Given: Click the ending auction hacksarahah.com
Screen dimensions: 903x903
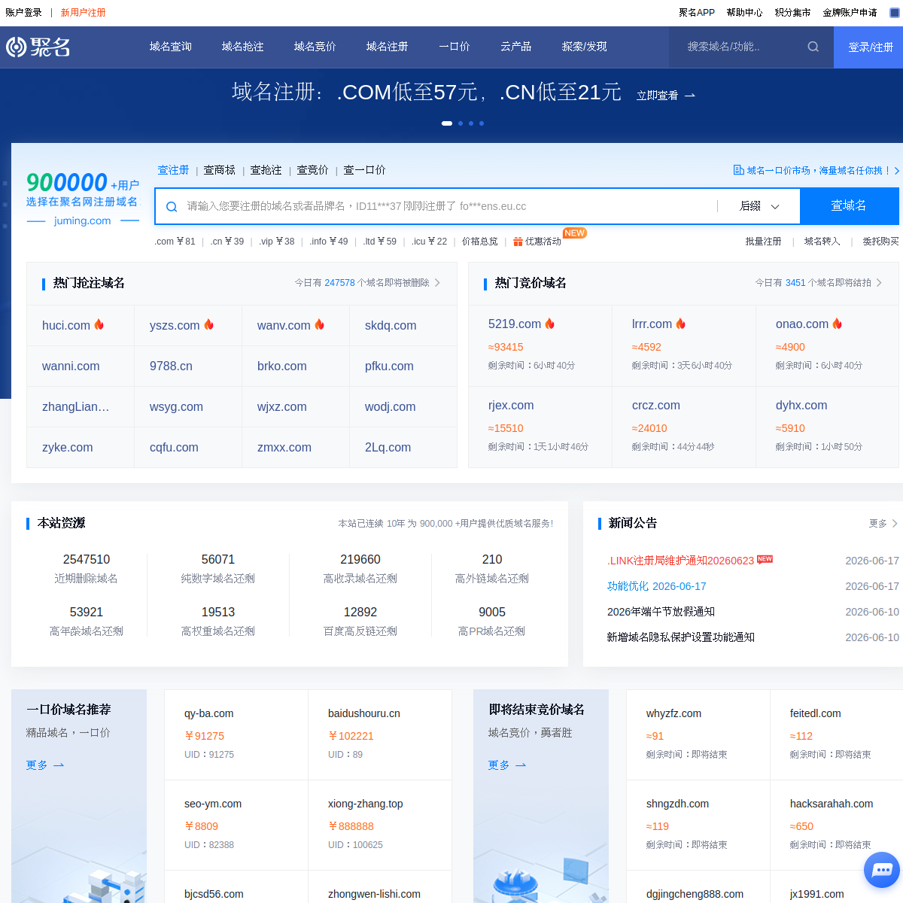Looking at the screenshot, I should pos(832,804).
